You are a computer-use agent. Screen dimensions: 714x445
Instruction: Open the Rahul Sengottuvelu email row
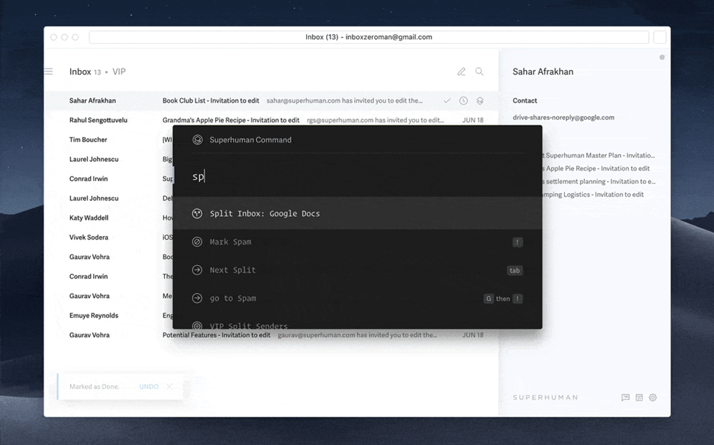[271, 120]
